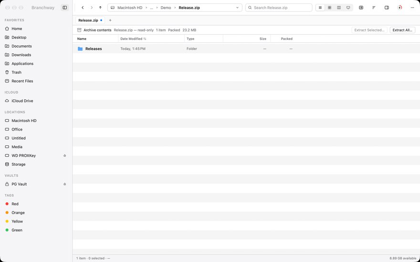Expand the collapsed path ellipsis segment
This screenshot has height=262, width=420.
151,8
